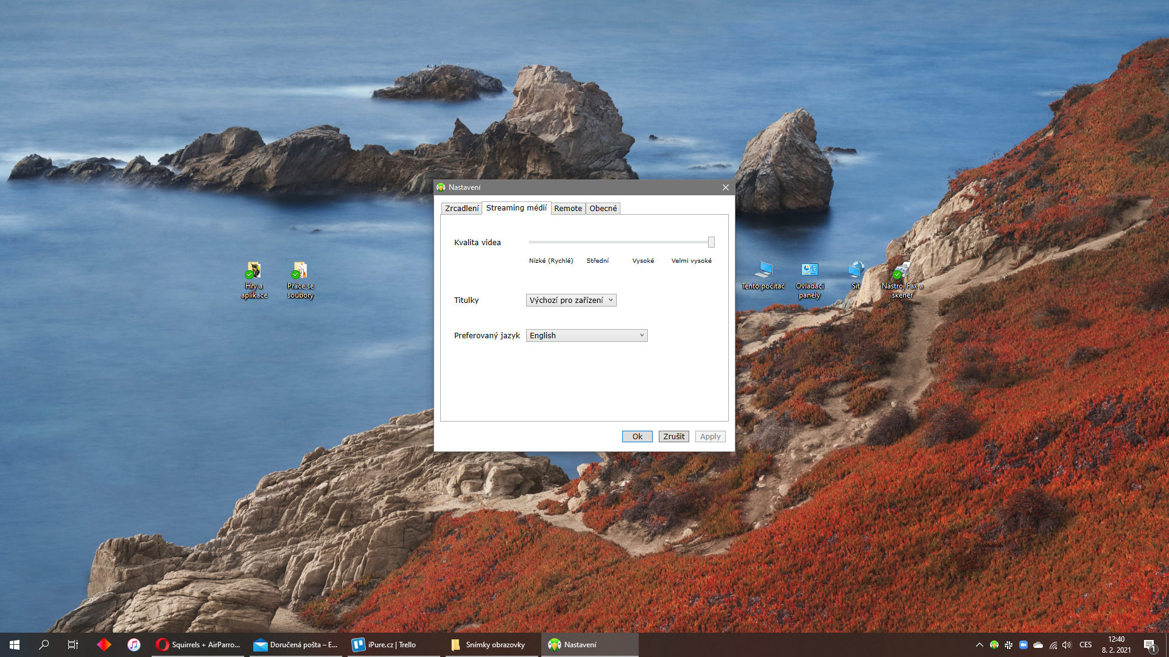Screen dimensions: 1169x657
Task: Click the AirParrot icon in system tray
Action: coord(994,645)
